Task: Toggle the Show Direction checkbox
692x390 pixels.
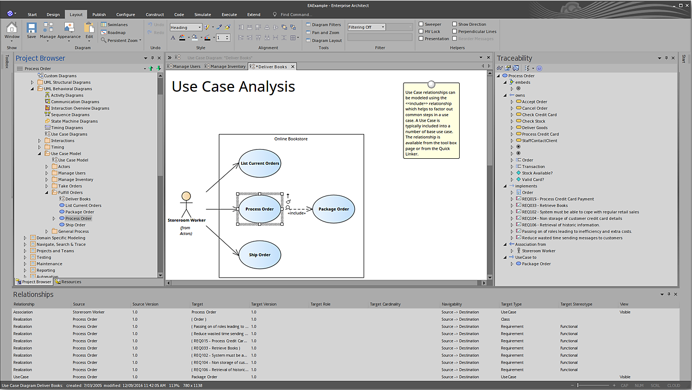Action: 455,24
